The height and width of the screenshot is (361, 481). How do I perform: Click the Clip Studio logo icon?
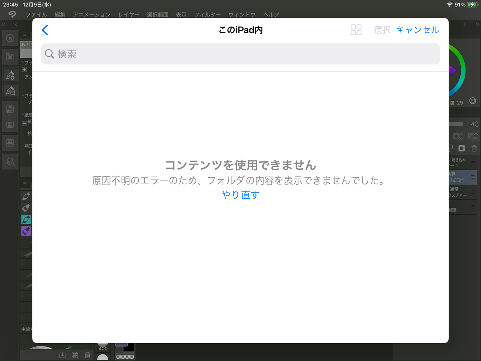[12, 15]
